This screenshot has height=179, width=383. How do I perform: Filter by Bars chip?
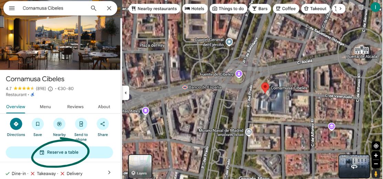coord(260,9)
